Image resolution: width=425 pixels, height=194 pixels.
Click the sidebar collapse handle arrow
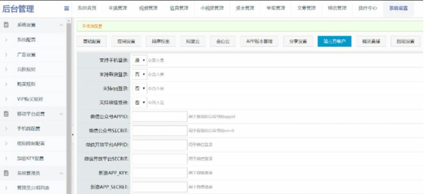click(72, 135)
